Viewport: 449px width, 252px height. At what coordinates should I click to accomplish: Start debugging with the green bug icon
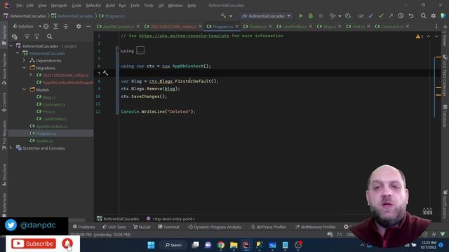311,16
